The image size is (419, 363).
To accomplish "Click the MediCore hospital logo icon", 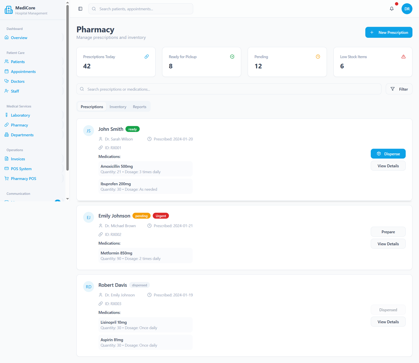I will (9, 10).
